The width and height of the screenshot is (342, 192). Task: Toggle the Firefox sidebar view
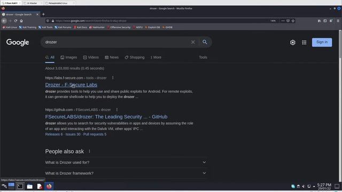[325, 21]
